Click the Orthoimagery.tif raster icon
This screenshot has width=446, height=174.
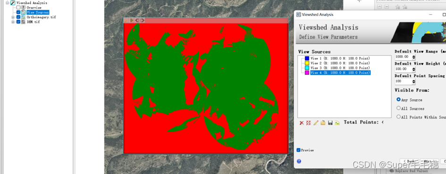coord(23,17)
